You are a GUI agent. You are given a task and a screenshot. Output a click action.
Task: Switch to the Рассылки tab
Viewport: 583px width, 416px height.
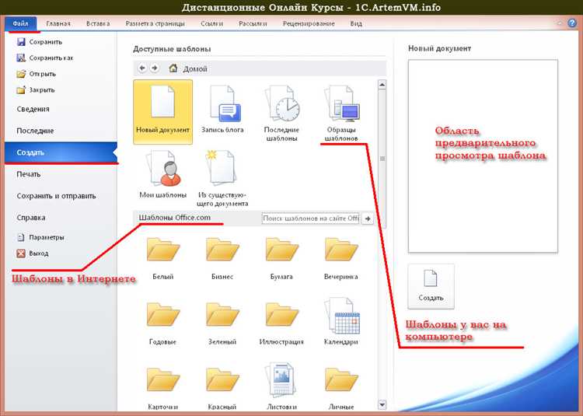[x=253, y=23]
